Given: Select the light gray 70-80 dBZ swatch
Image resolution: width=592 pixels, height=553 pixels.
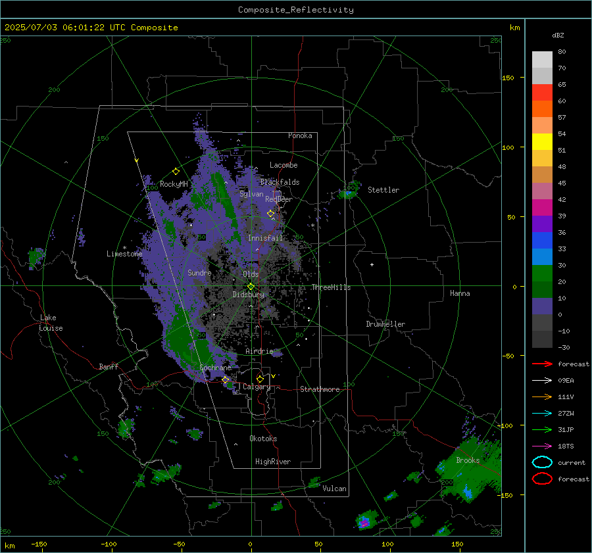Looking at the screenshot, I should 542,59.
